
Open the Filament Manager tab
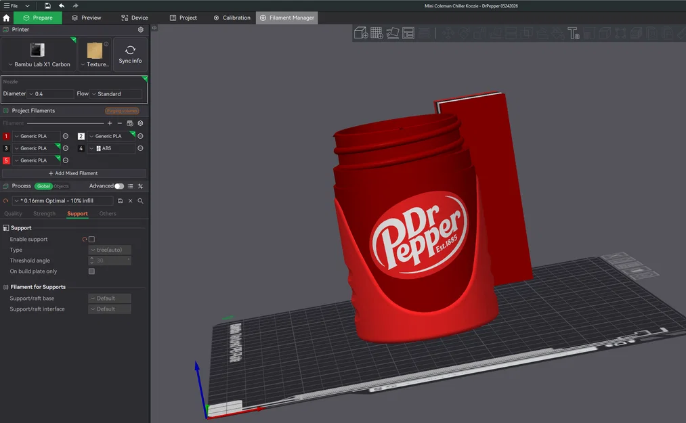tap(287, 18)
